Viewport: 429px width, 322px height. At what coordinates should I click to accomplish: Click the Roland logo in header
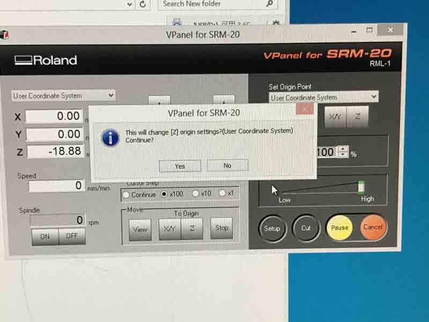[x=46, y=60]
